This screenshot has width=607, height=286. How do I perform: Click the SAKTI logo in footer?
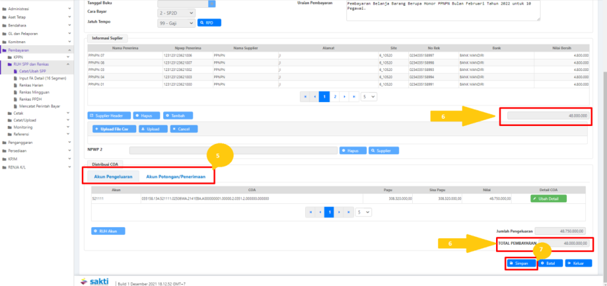pyautogui.click(x=95, y=282)
